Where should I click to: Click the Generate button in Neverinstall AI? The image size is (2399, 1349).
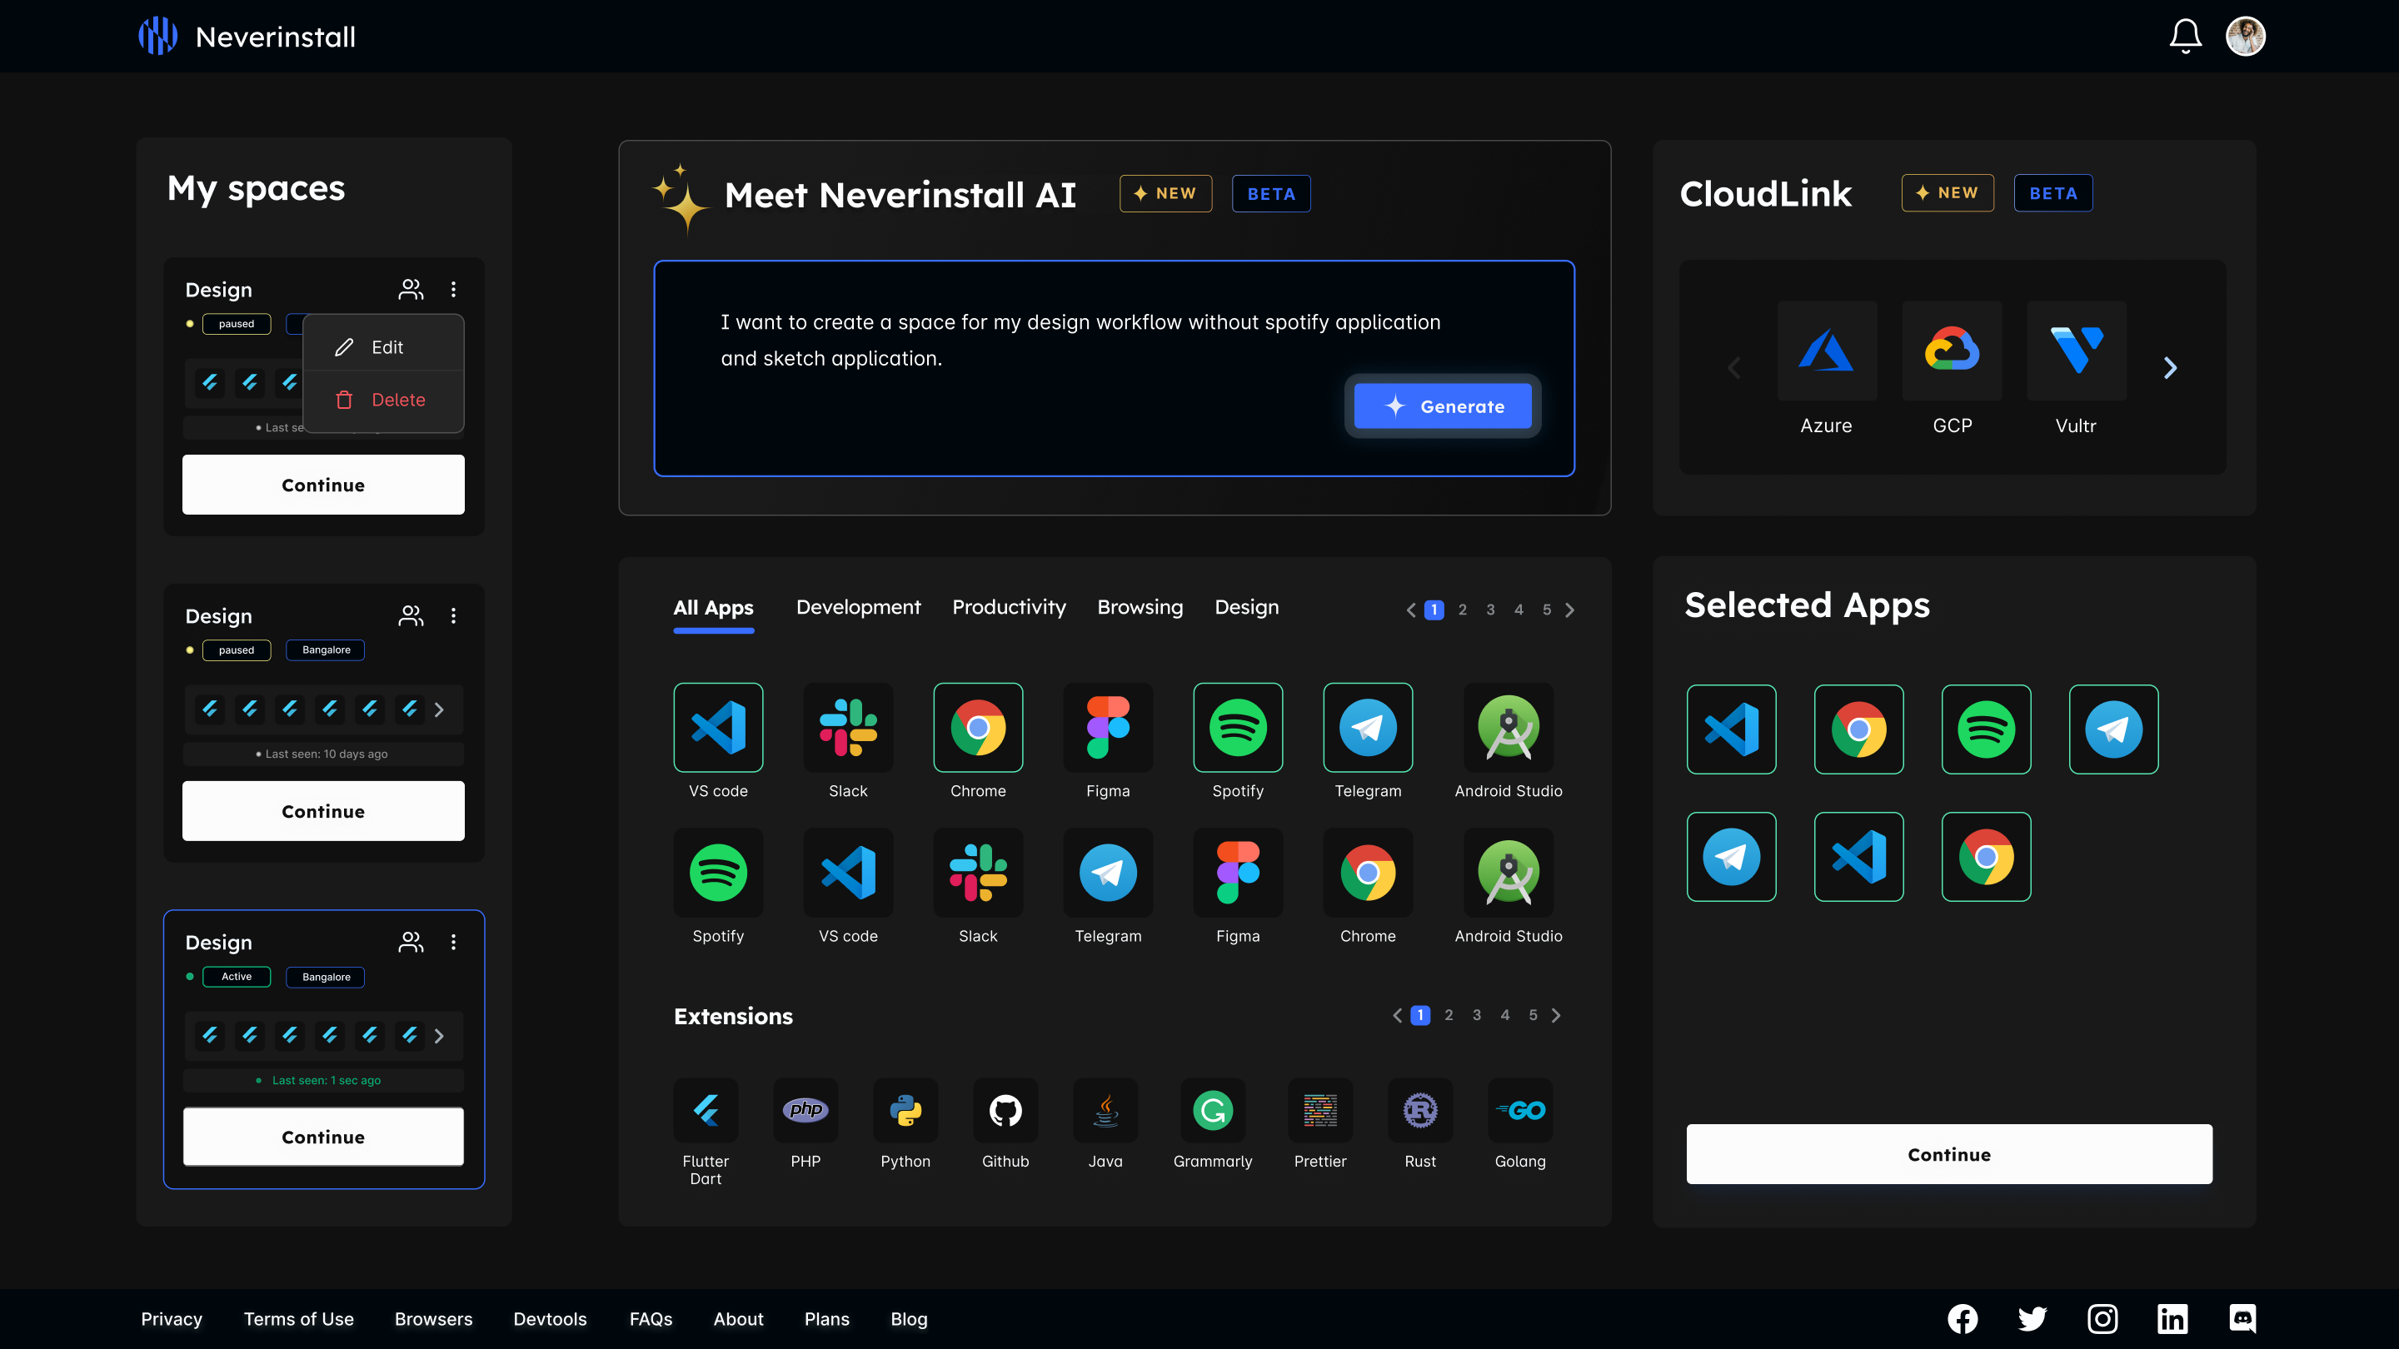click(x=1442, y=406)
